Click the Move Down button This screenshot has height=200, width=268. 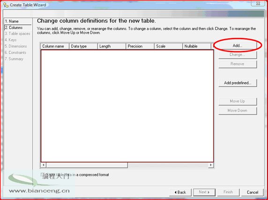tap(238, 110)
